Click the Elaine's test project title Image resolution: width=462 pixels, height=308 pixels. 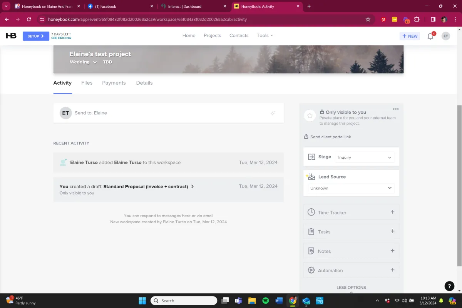pyautogui.click(x=100, y=54)
